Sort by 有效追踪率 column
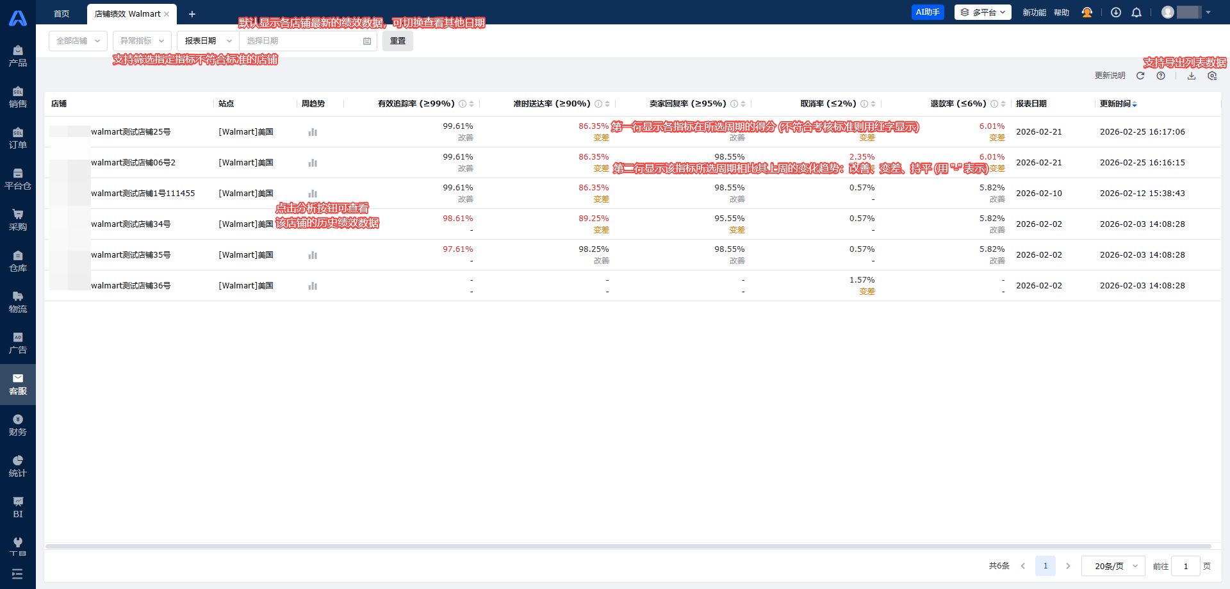Screen dimensions: 1230x589 (x=471, y=104)
